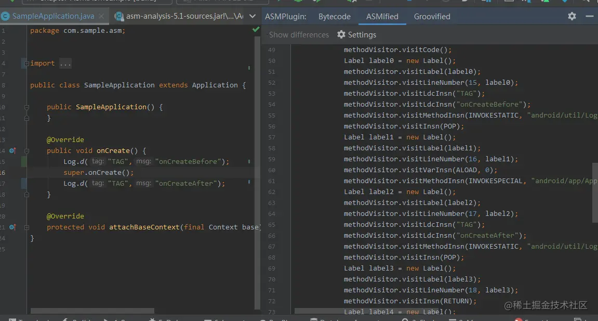Open the ASMPlugin panel gear options

click(572, 16)
